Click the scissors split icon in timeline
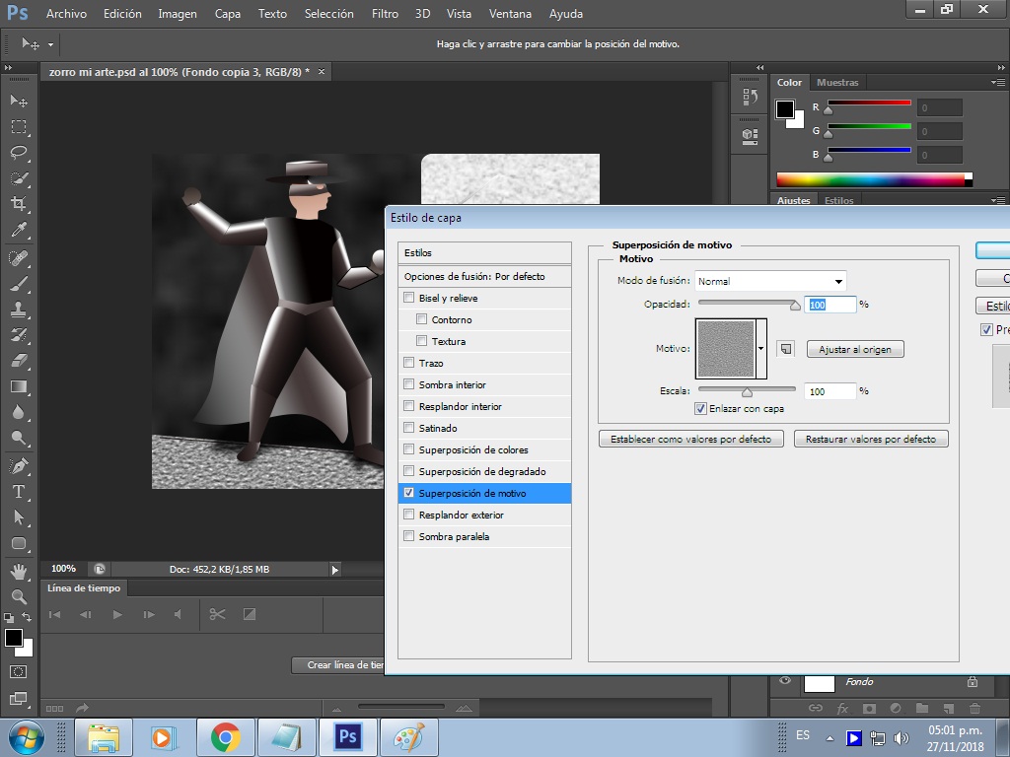The height and width of the screenshot is (757, 1010). tap(217, 614)
